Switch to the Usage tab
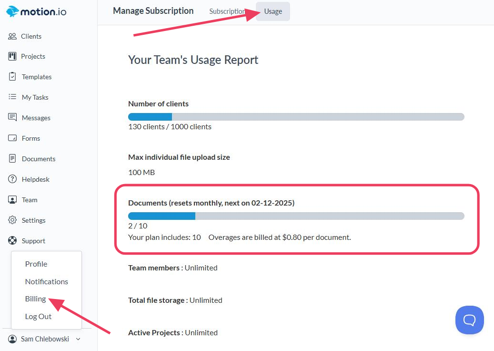Image resolution: width=494 pixels, height=351 pixels. (x=273, y=11)
